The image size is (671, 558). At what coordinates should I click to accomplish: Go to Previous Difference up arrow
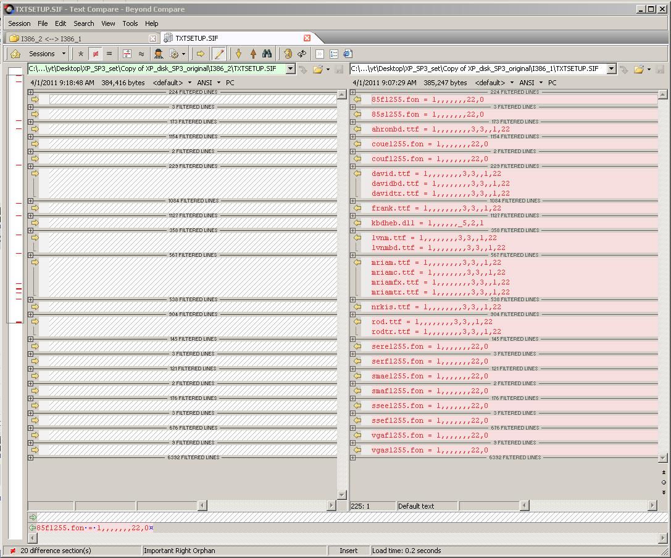pos(253,54)
